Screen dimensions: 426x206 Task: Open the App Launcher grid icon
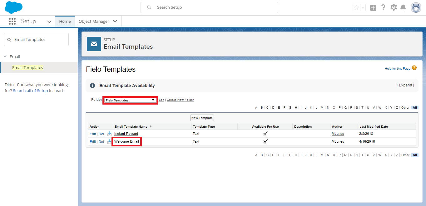click(x=12, y=21)
